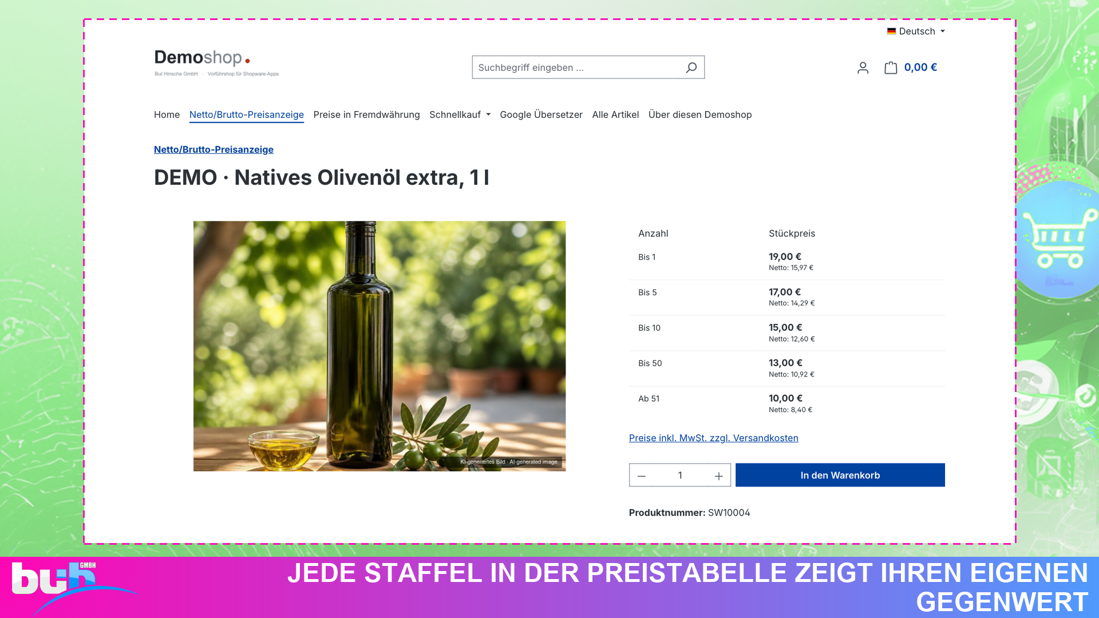Decrease quantity with the minus button
The width and height of the screenshot is (1099, 618).
(x=642, y=476)
